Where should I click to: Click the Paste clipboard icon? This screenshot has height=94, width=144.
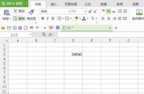pyautogui.click(x=7, y=12)
